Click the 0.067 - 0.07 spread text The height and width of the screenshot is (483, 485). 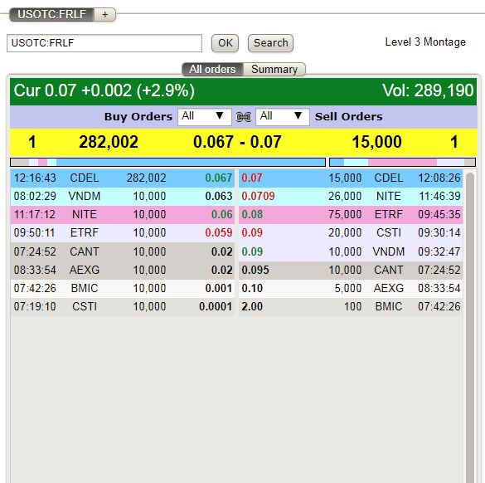[x=237, y=142]
